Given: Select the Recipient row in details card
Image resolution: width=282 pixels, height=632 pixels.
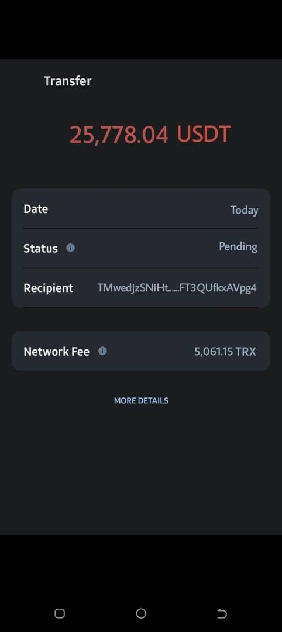Looking at the screenshot, I should coord(141,288).
